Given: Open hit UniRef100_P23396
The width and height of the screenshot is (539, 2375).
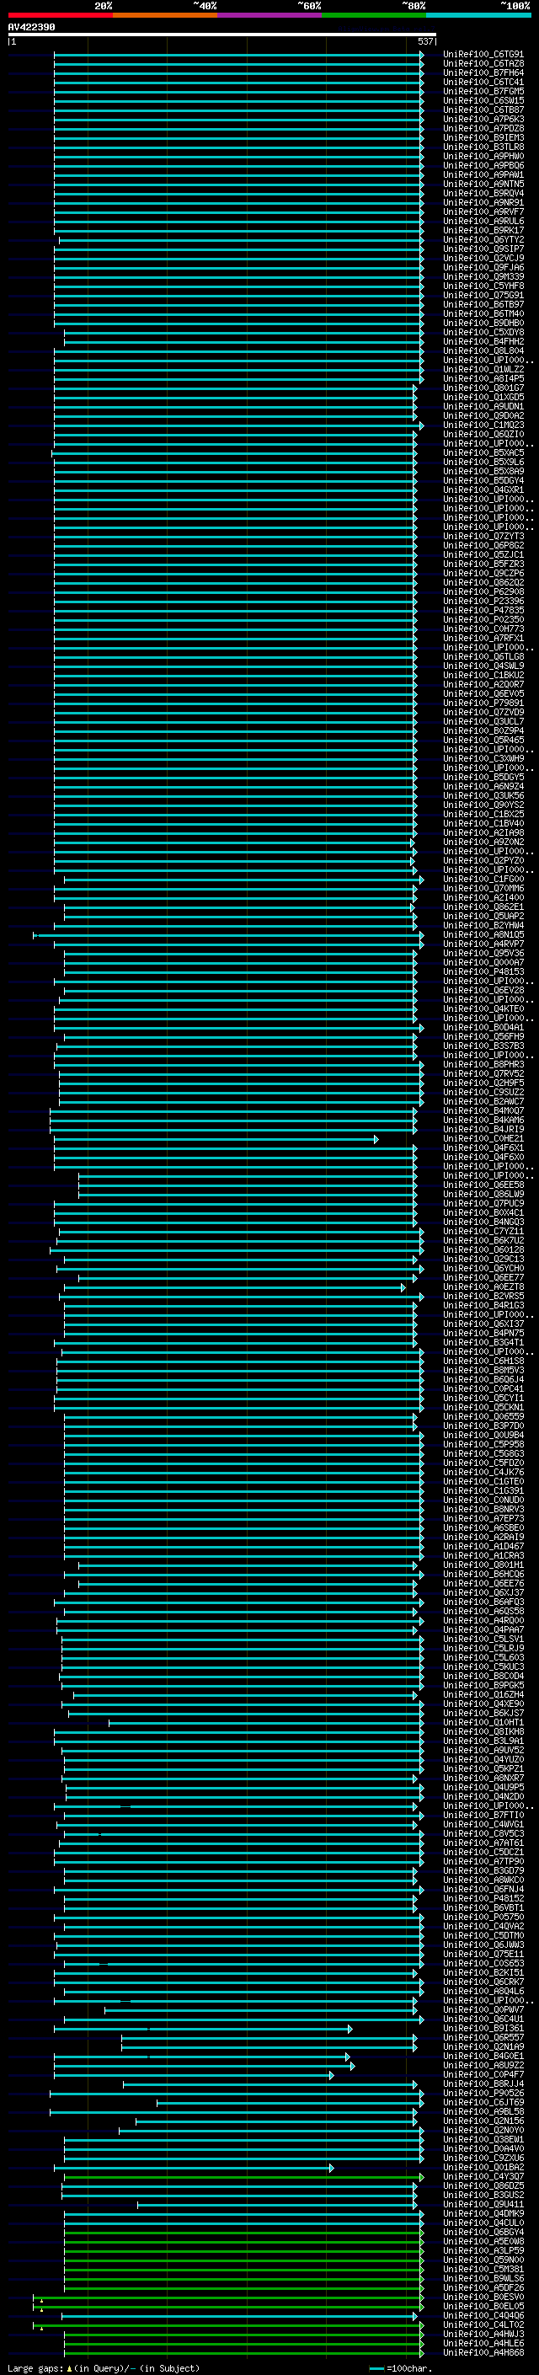Looking at the screenshot, I should [483, 602].
